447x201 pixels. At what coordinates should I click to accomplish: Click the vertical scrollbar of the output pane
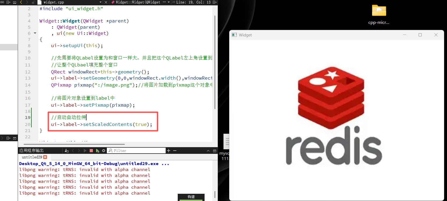[x=215, y=194]
